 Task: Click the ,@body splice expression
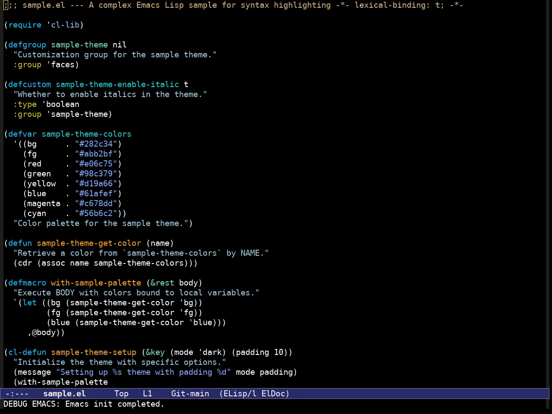click(44, 332)
